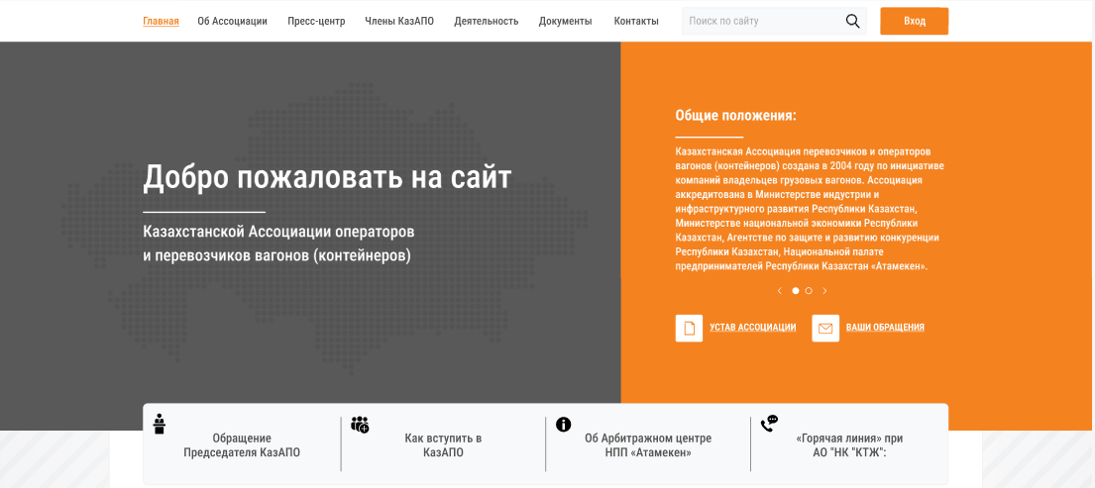Open the Об Ассоциации menu
This screenshot has height=488, width=1095.
tap(233, 21)
